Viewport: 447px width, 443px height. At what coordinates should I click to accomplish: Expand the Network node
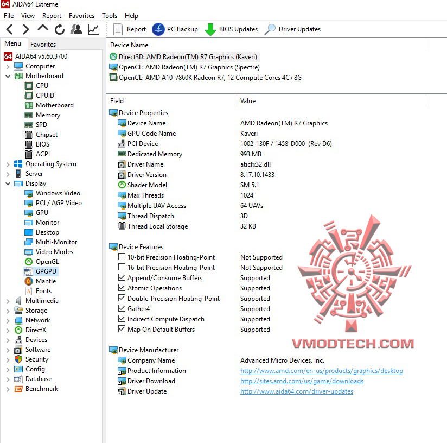coord(8,321)
